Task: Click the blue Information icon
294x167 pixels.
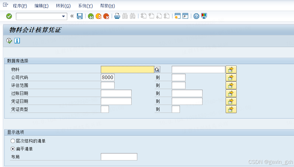Action: (17, 41)
